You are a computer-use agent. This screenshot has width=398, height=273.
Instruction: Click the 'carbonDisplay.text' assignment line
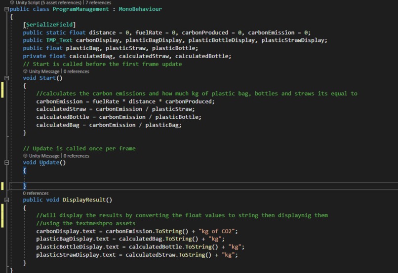pos(137,231)
